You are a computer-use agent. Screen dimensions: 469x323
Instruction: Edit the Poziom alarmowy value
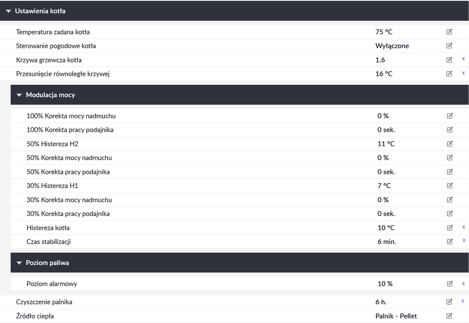[449, 284]
